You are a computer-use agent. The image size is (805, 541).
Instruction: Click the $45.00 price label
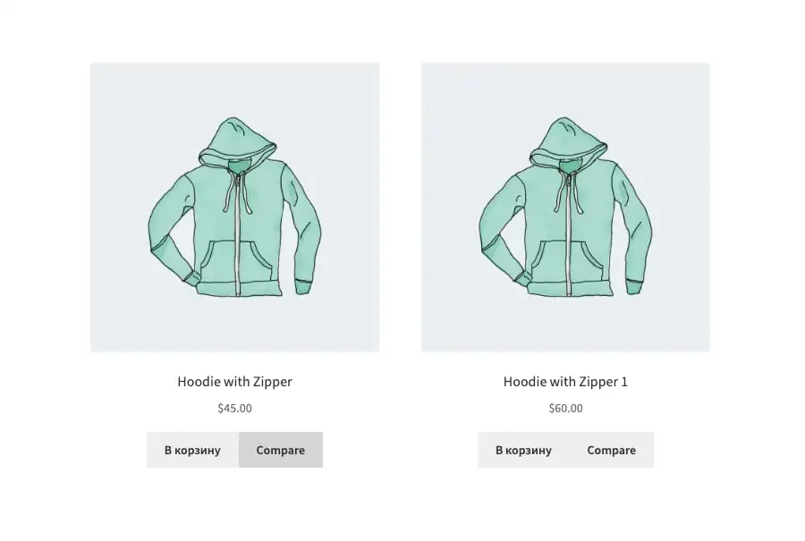tap(234, 408)
